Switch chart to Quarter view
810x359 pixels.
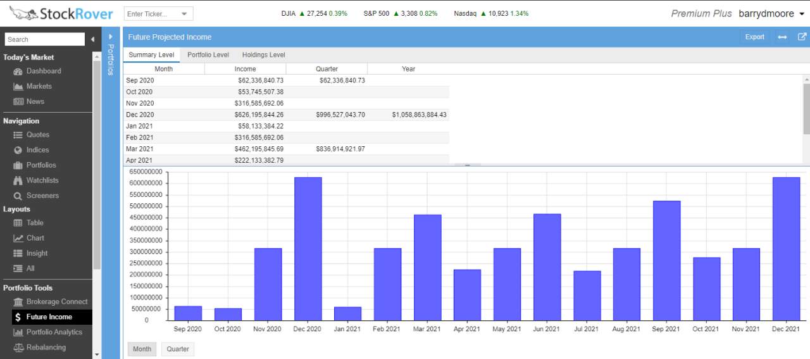click(x=178, y=349)
